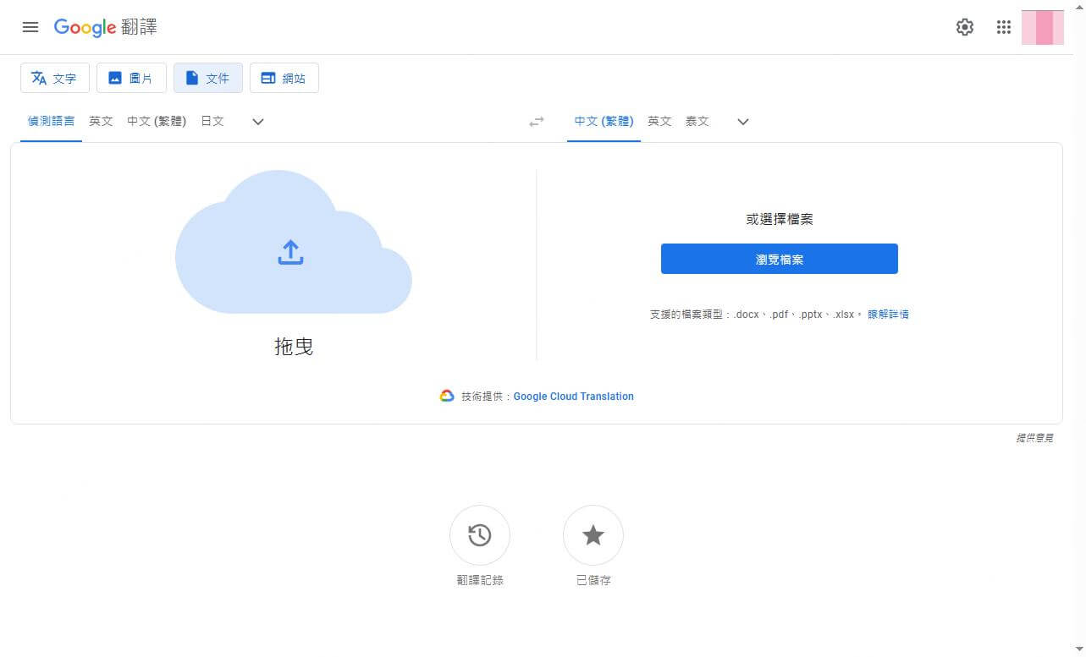Open the settings gear
1086x657 pixels.
[x=965, y=27]
